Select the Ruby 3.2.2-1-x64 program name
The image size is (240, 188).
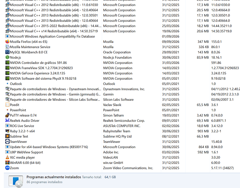22,131
